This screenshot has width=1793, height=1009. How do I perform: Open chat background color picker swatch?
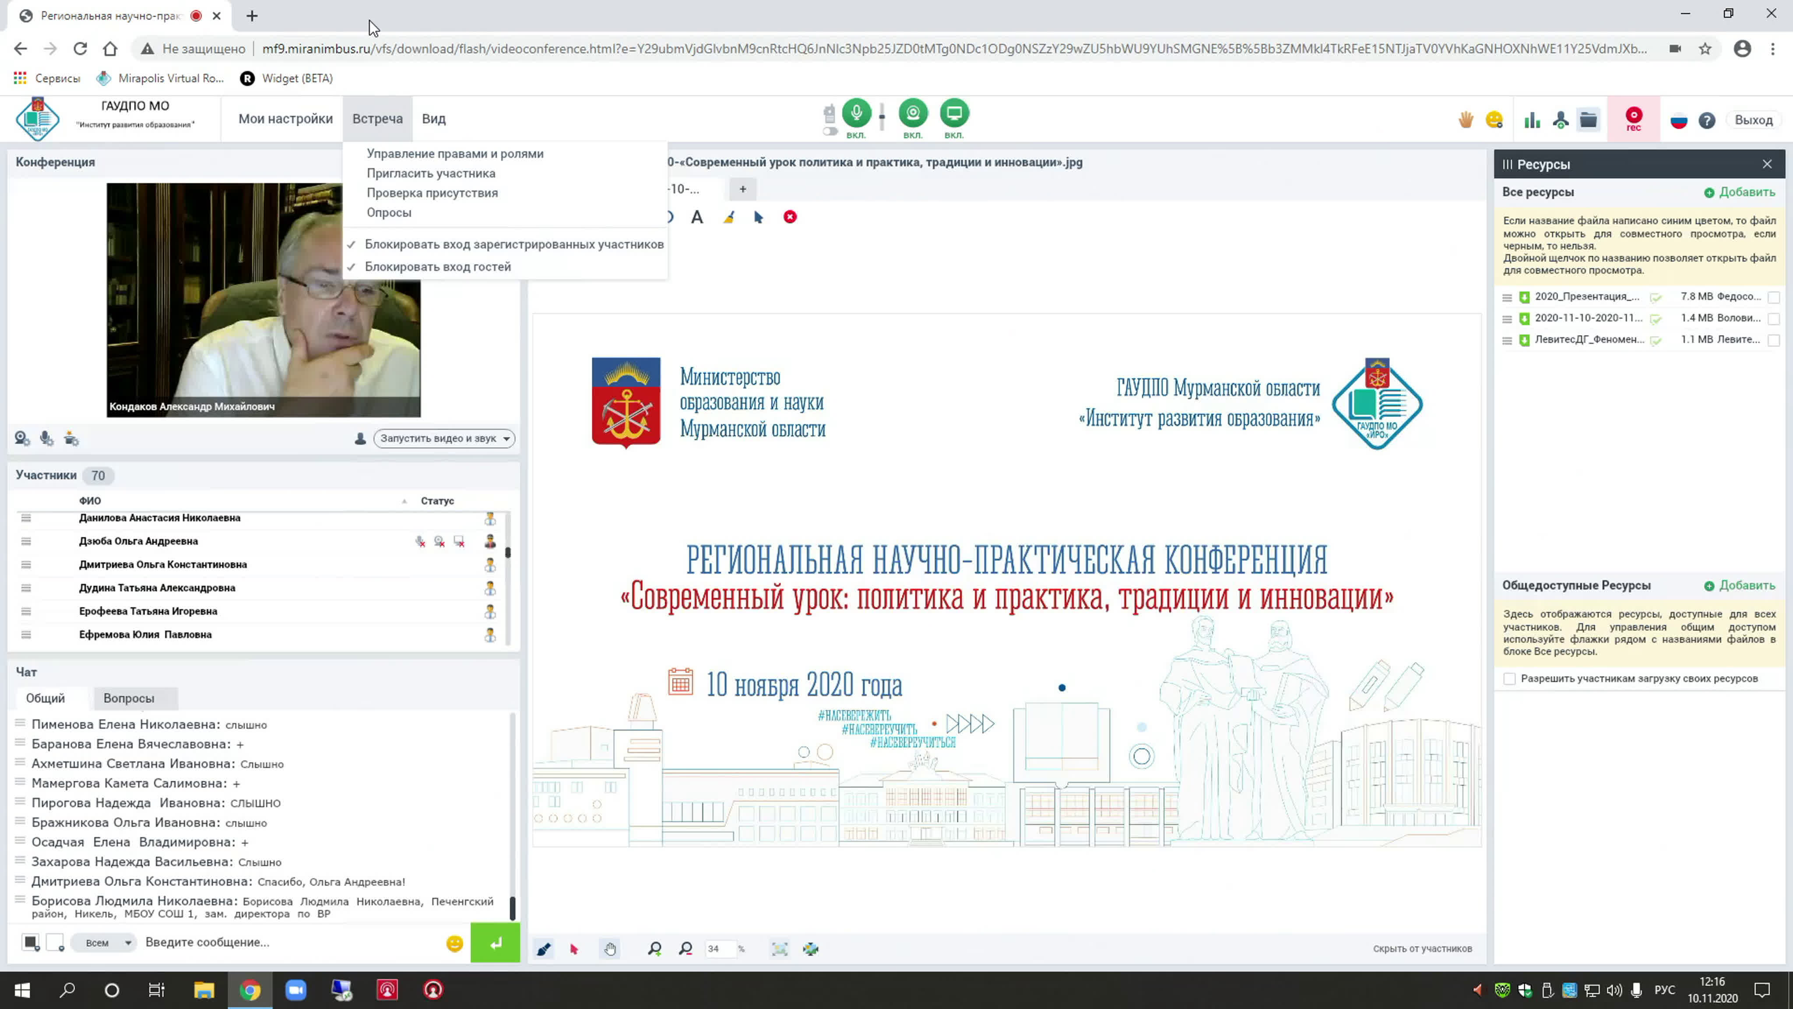click(55, 942)
